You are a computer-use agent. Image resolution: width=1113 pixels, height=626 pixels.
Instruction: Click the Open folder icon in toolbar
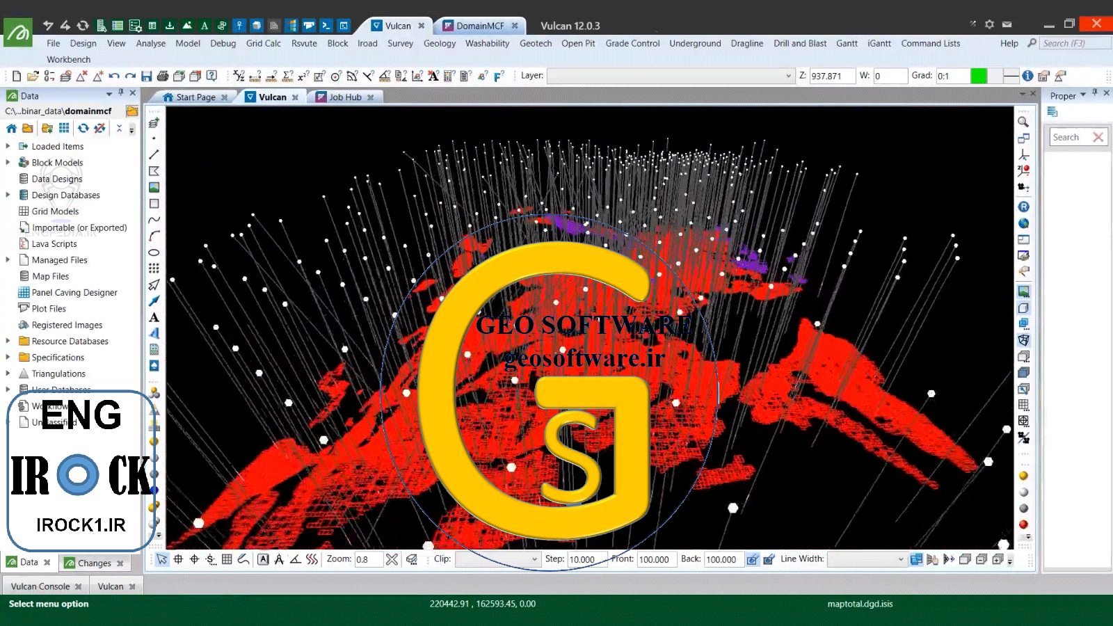33,76
